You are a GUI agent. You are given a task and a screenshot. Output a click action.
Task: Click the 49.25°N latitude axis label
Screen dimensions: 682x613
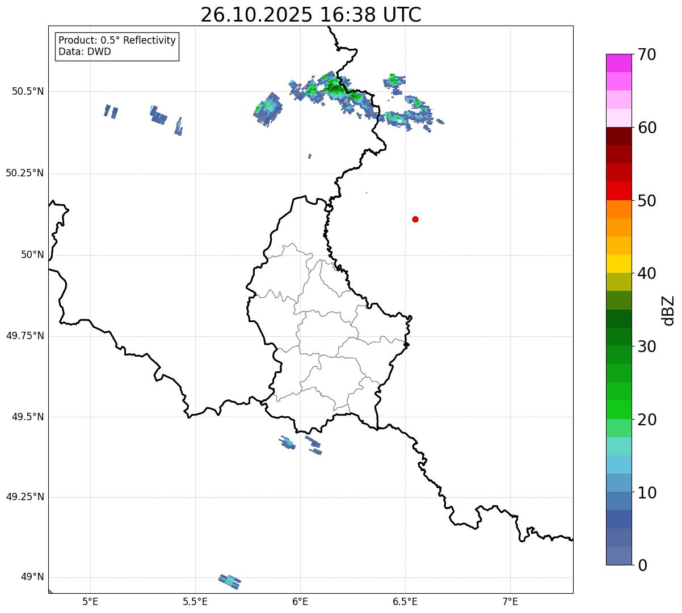pyautogui.click(x=25, y=497)
